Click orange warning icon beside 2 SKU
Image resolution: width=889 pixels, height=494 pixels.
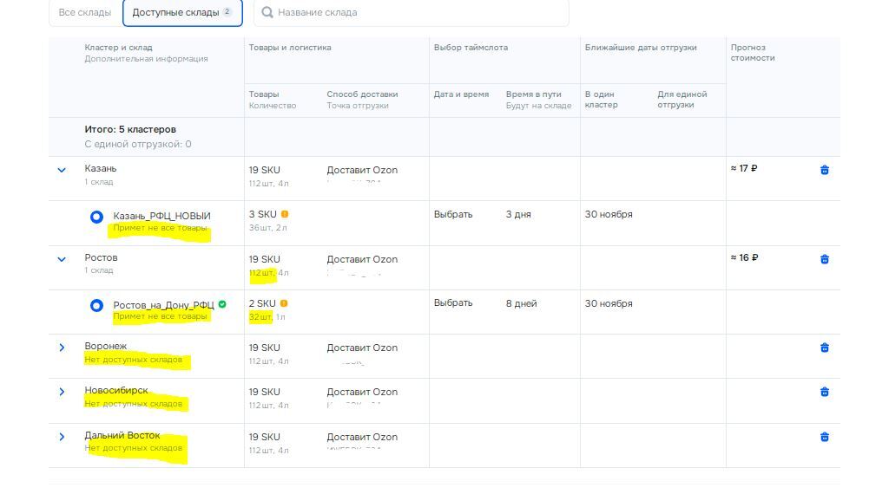(284, 303)
